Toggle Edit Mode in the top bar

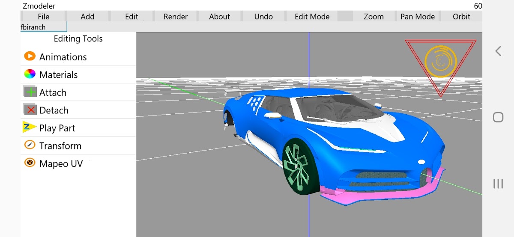(x=312, y=17)
